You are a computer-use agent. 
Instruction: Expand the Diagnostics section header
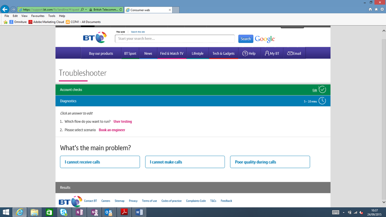pyautogui.click(x=193, y=101)
